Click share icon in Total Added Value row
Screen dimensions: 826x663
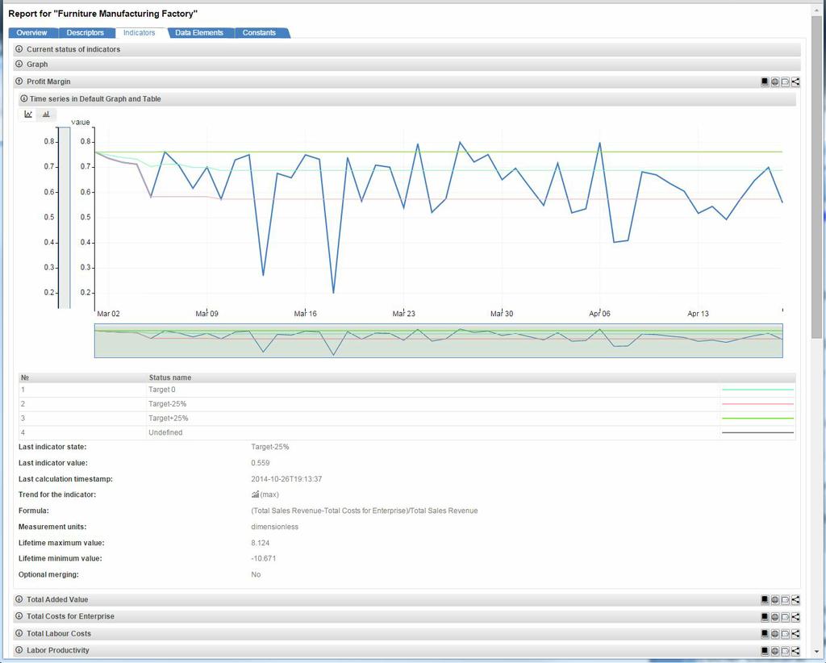795,599
